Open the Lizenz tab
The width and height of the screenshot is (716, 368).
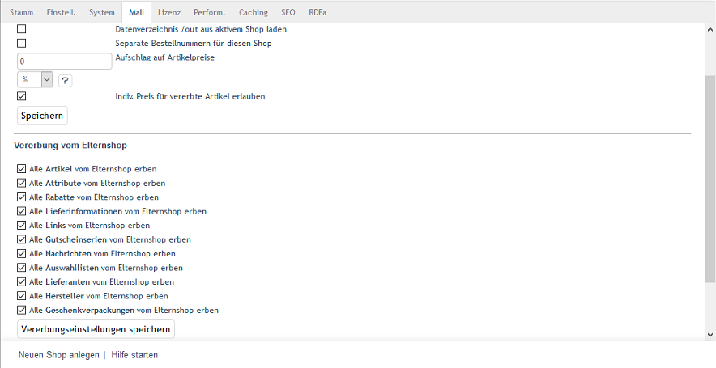point(169,12)
